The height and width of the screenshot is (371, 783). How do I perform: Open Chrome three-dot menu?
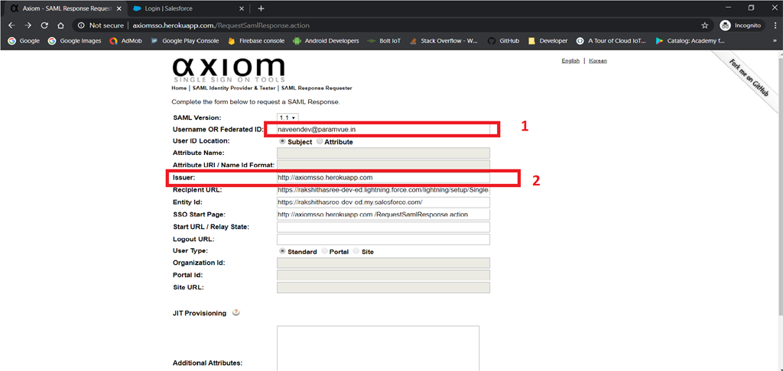click(775, 25)
